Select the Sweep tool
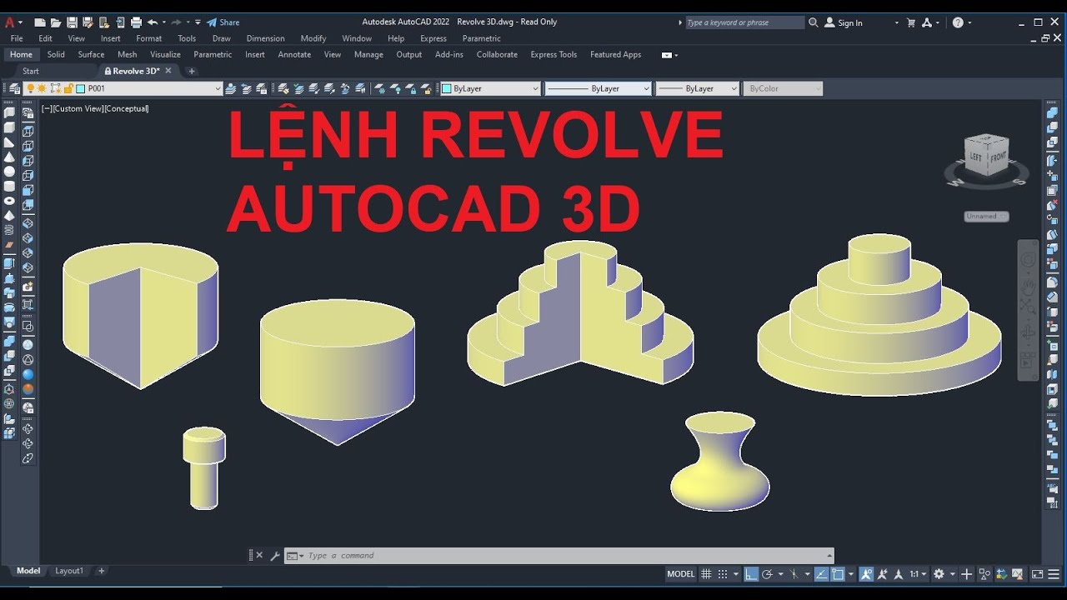This screenshot has width=1067, height=600. [9, 293]
